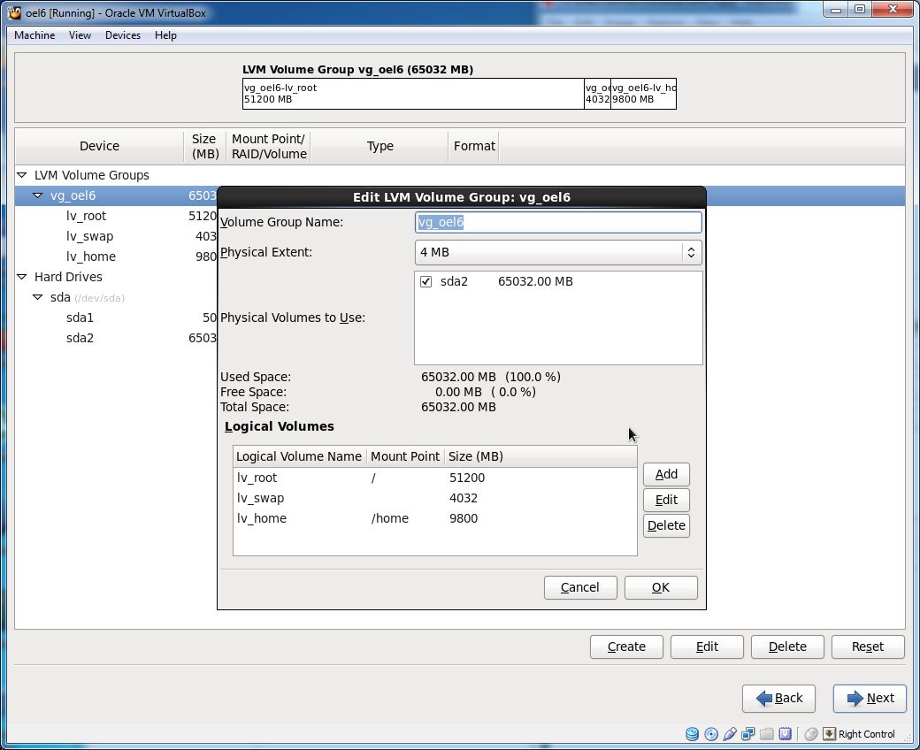
Task: Collapse the sda drive node
Action: click(37, 296)
